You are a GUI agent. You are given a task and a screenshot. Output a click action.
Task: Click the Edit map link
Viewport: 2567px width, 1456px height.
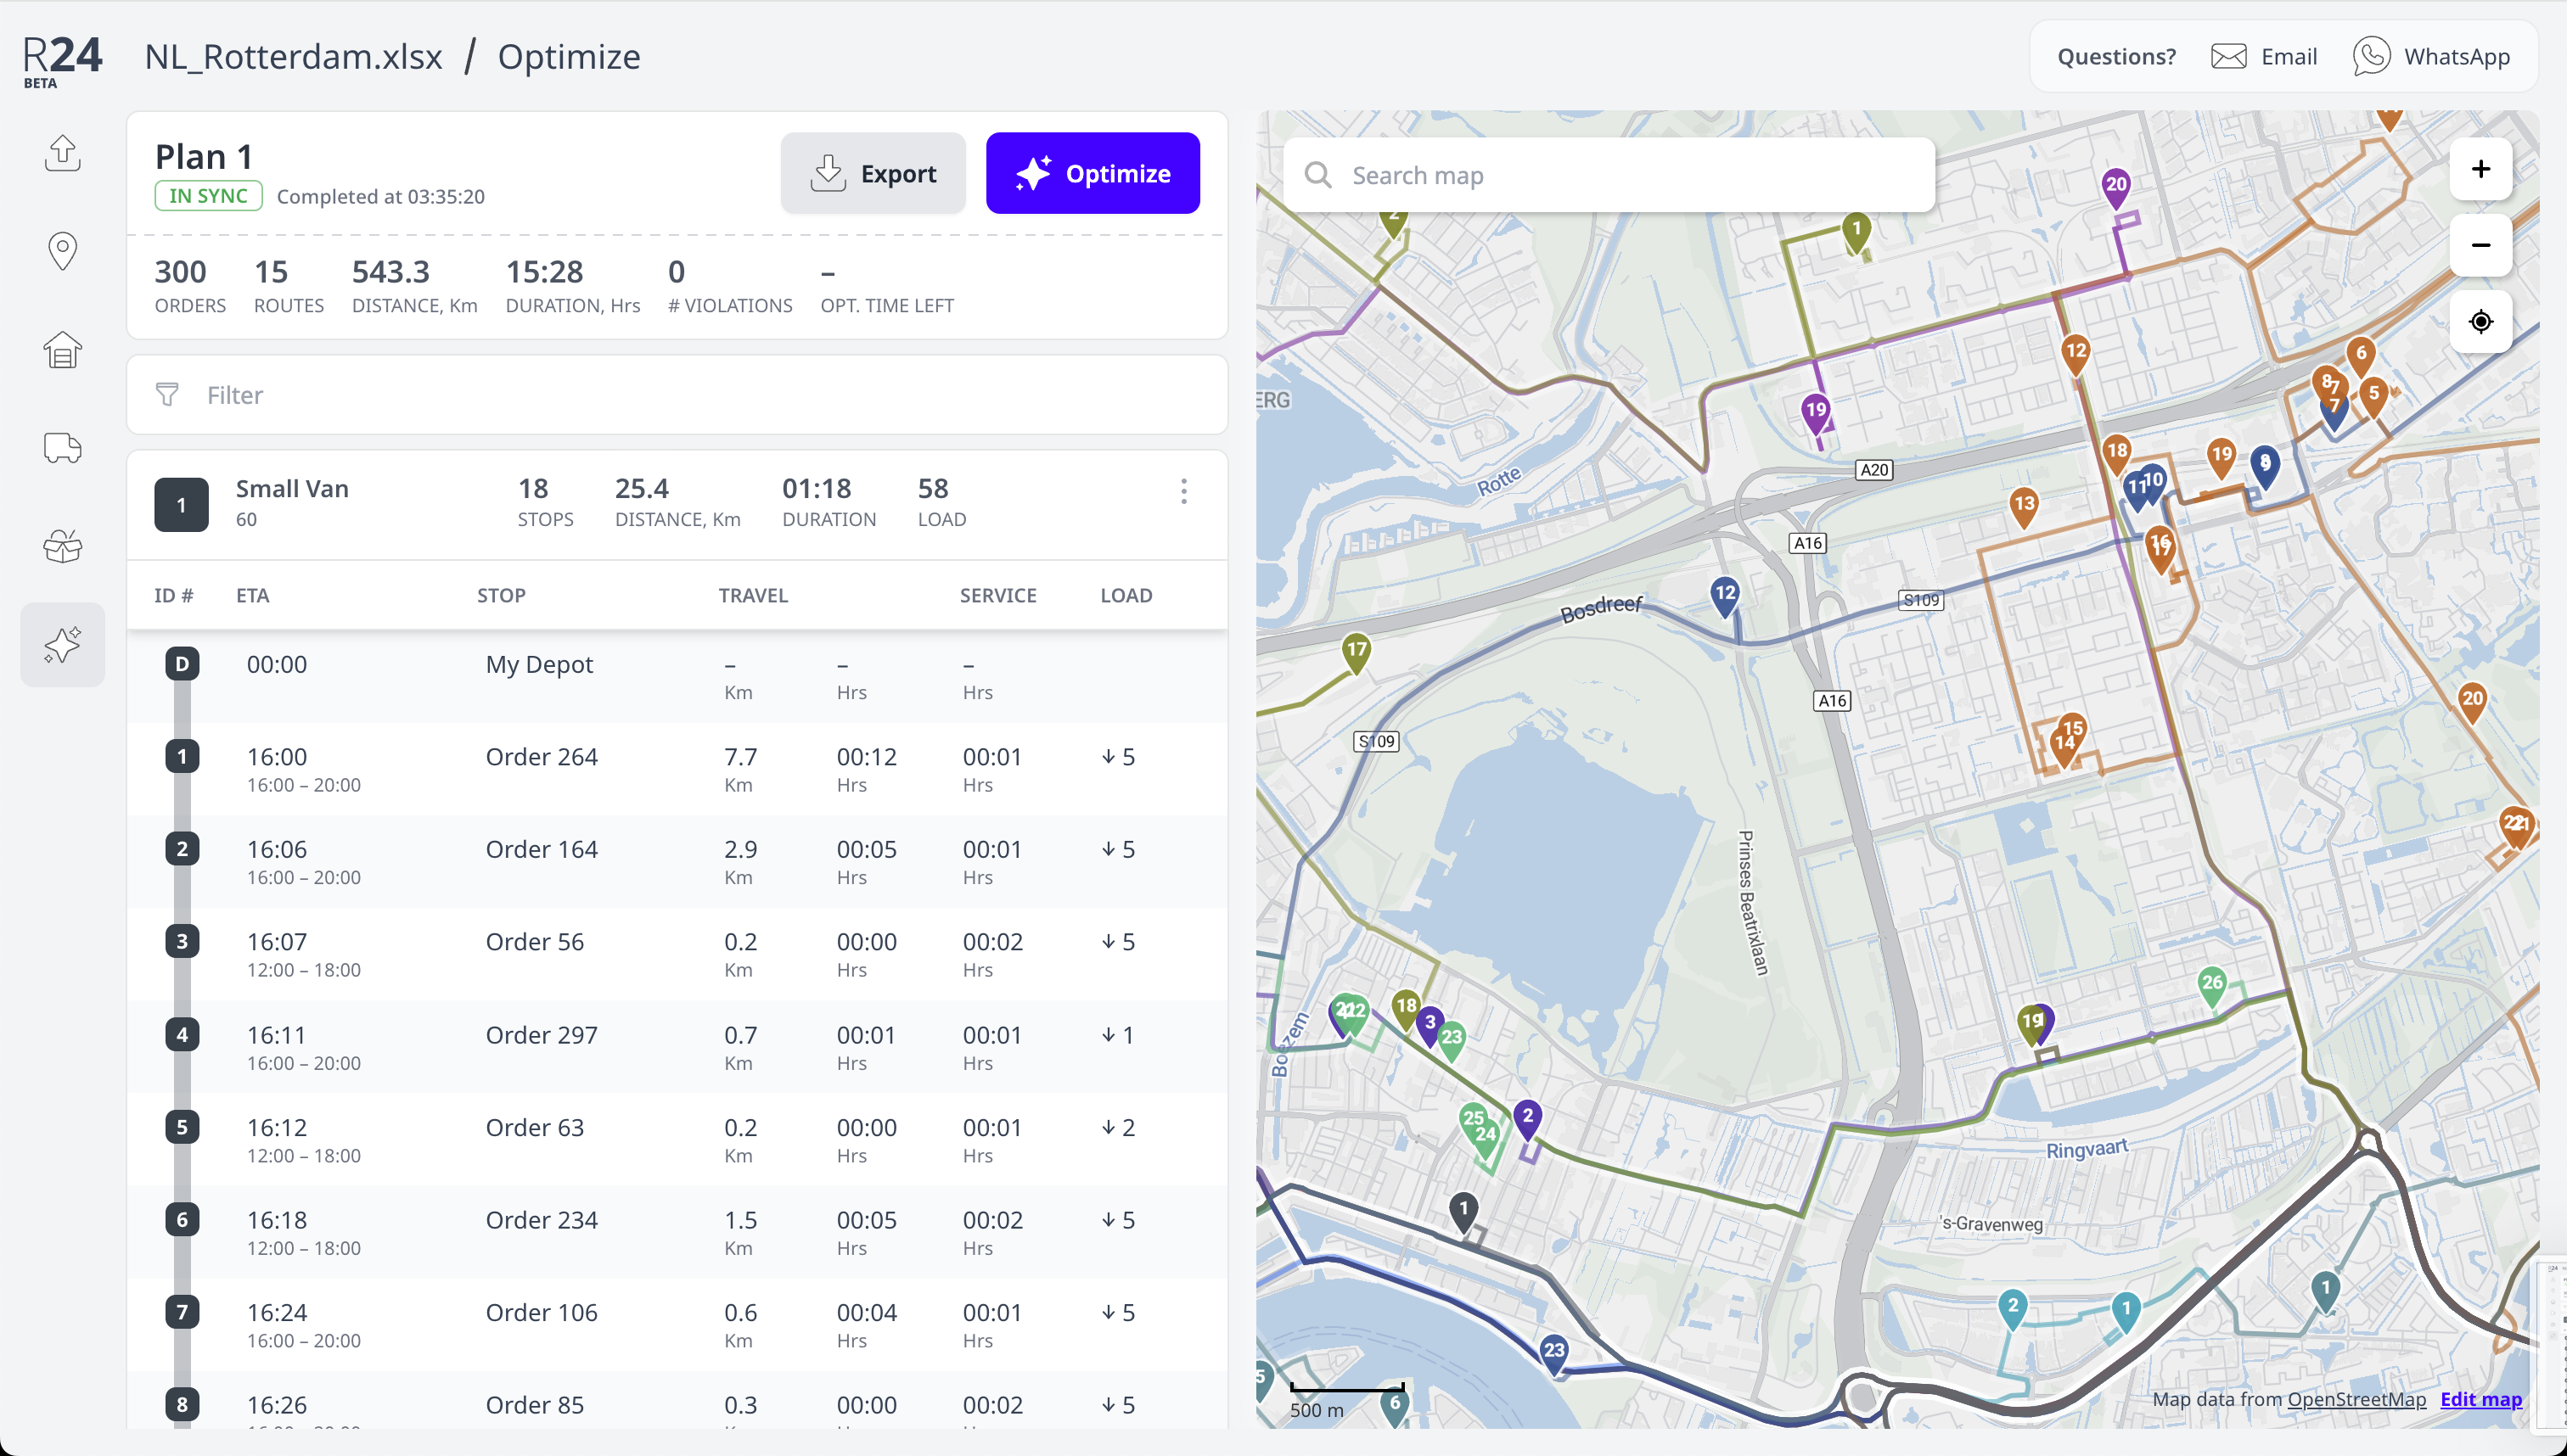2481,1399
